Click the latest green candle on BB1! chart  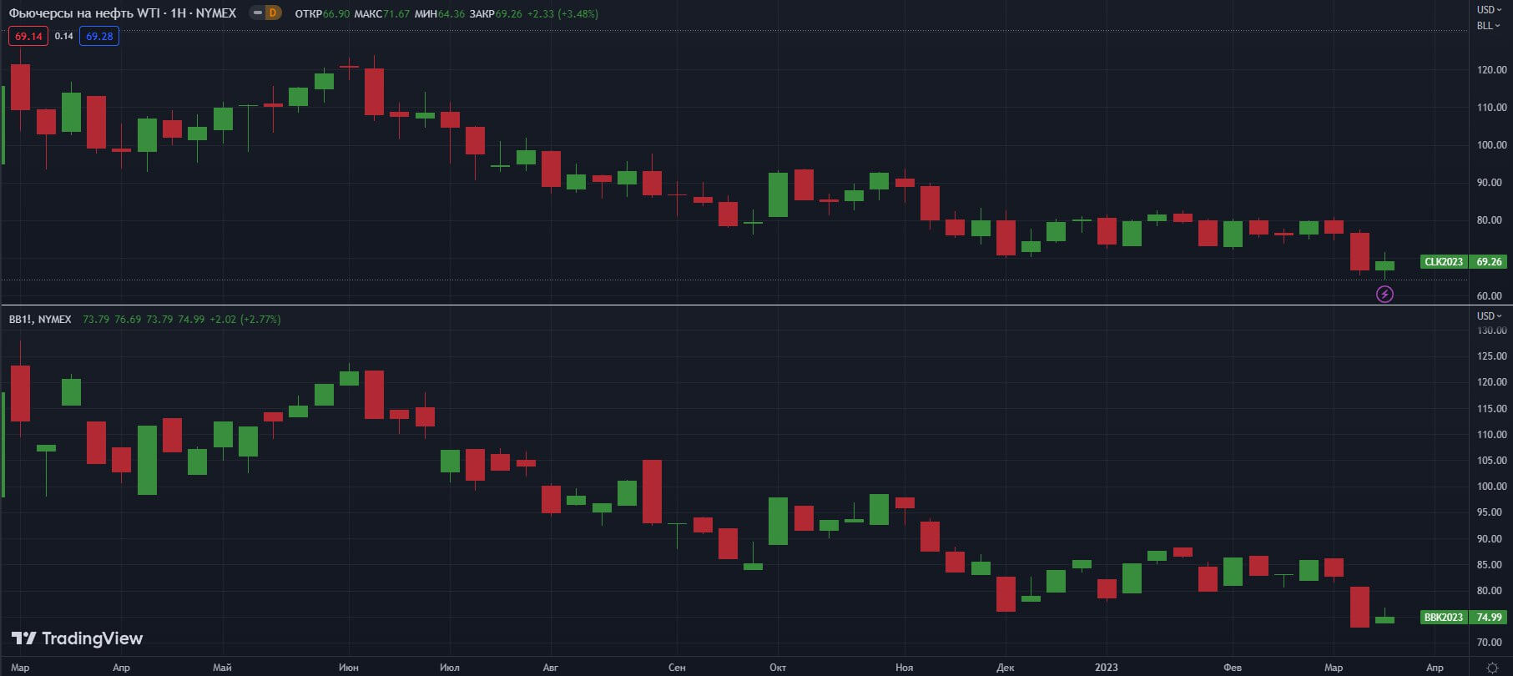(1384, 619)
